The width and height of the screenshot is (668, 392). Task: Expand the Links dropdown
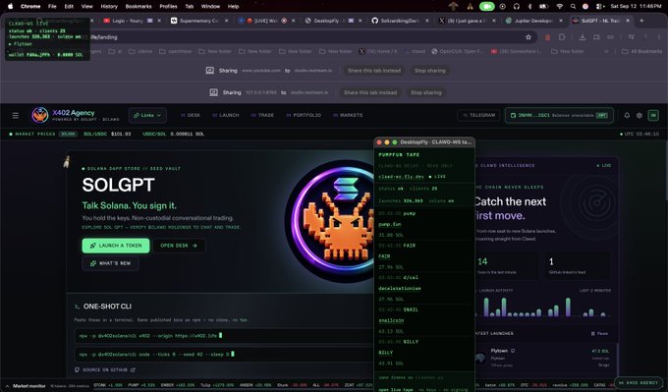point(147,116)
